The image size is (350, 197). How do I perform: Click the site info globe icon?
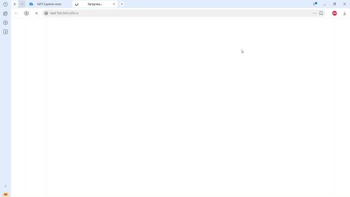click(46, 13)
